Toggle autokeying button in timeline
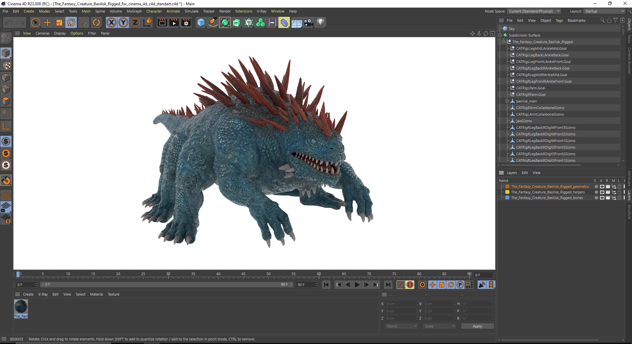632x344 pixels. 410,285
